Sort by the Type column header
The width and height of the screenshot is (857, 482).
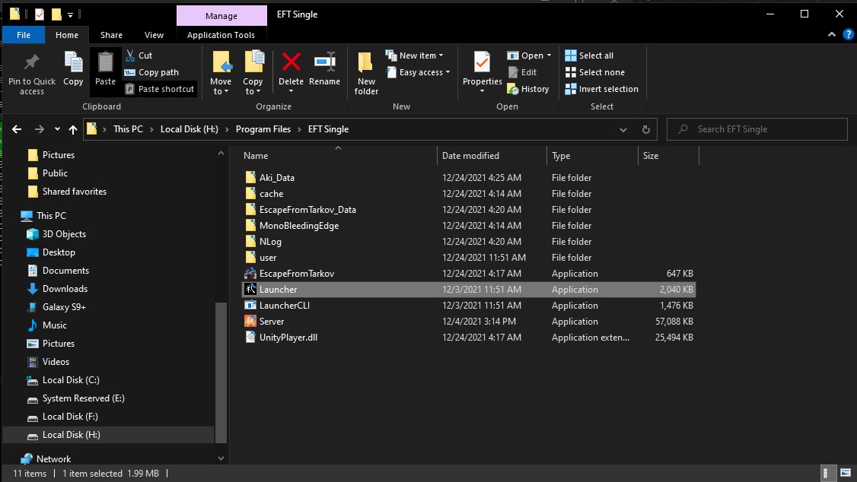click(x=592, y=156)
